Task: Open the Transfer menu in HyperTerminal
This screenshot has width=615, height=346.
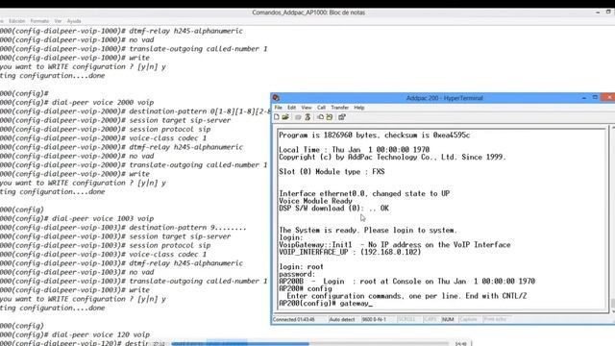Action: [x=339, y=108]
